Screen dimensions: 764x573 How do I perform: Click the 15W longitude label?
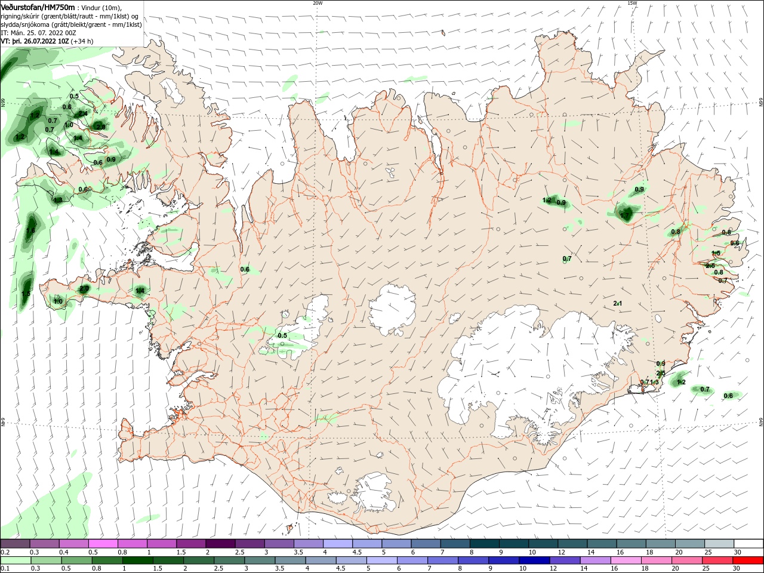pos(632,3)
